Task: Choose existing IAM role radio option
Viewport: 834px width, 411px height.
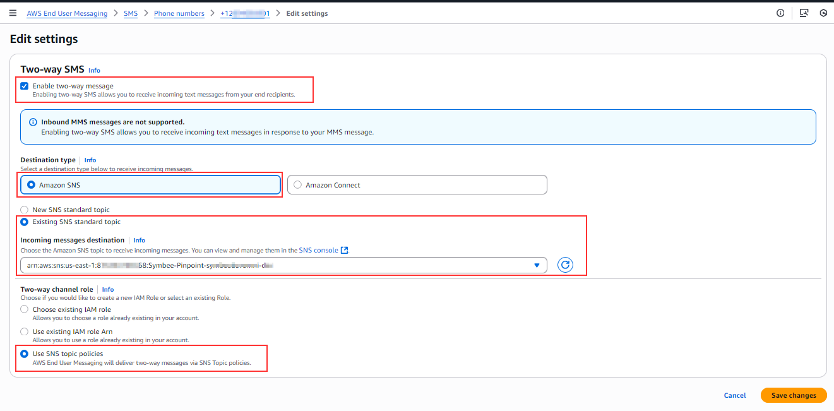Action: tap(25, 310)
